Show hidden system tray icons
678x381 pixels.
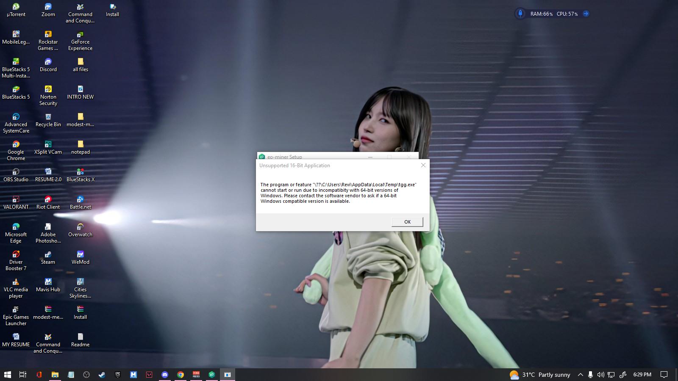(x=580, y=375)
